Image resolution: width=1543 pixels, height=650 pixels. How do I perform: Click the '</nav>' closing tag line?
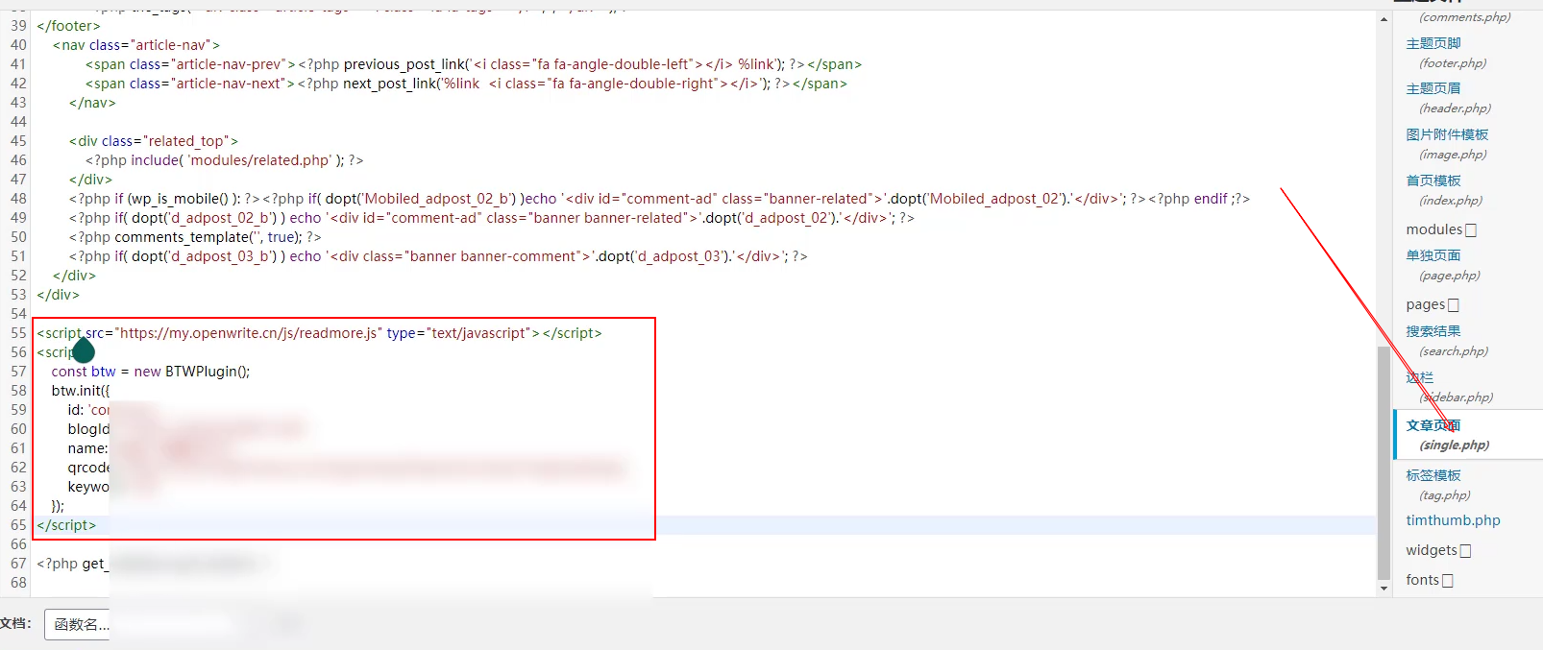[x=92, y=103]
